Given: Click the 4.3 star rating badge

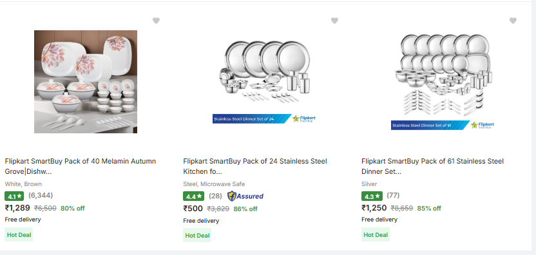Looking at the screenshot, I should 372,196.
